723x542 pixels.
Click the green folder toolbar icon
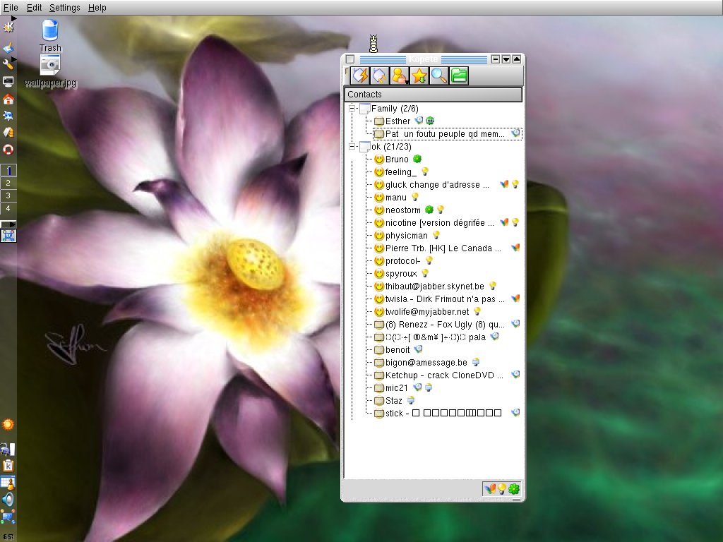pyautogui.click(x=459, y=76)
